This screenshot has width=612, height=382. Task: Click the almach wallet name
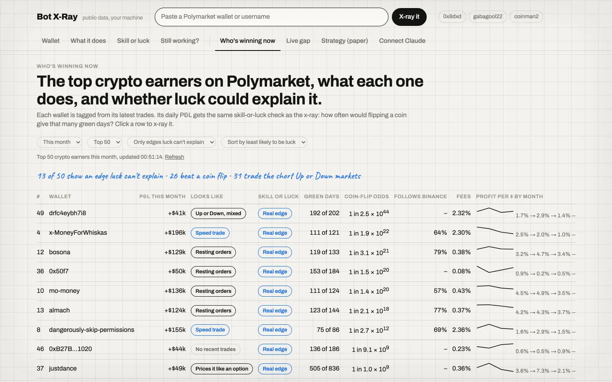click(x=59, y=310)
